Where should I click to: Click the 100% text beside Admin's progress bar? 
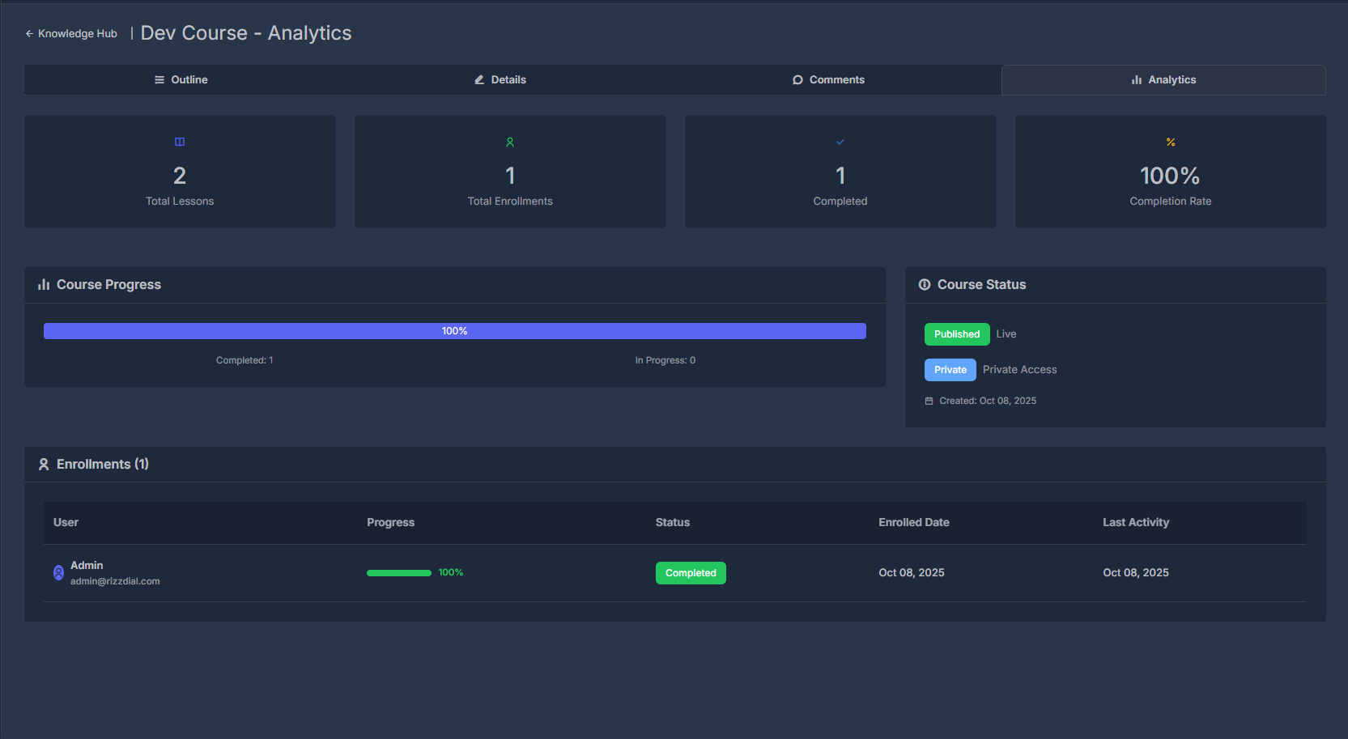[x=451, y=573]
